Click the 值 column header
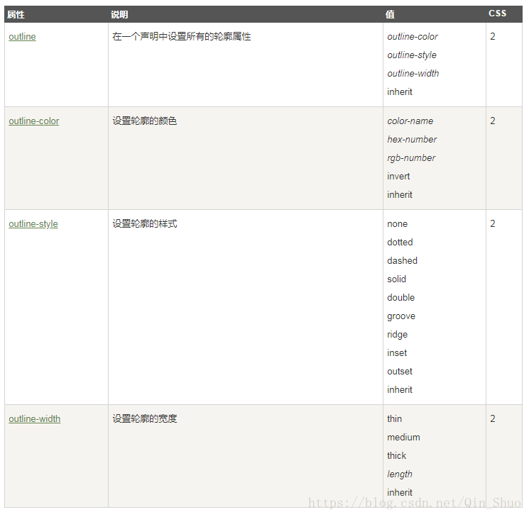This screenshot has width=529, height=517. tap(390, 14)
